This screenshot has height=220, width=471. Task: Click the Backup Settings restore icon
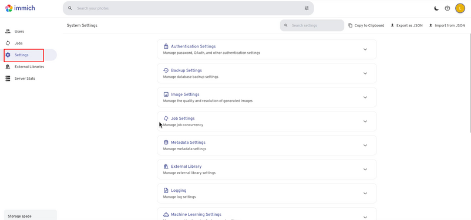166,70
